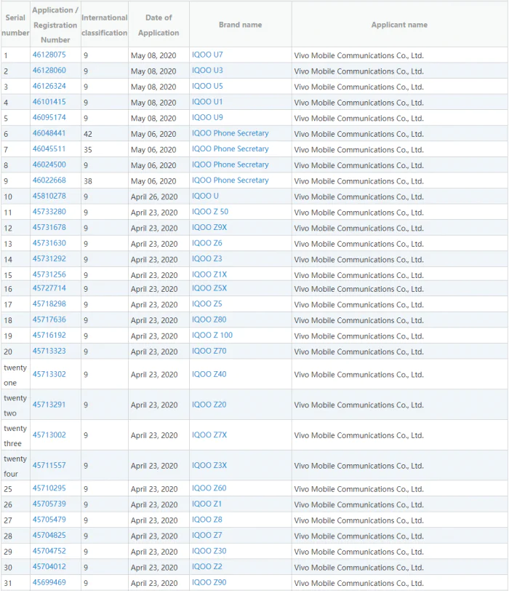
Task: Open the IQOO Z7 brand link
Action: click(207, 535)
